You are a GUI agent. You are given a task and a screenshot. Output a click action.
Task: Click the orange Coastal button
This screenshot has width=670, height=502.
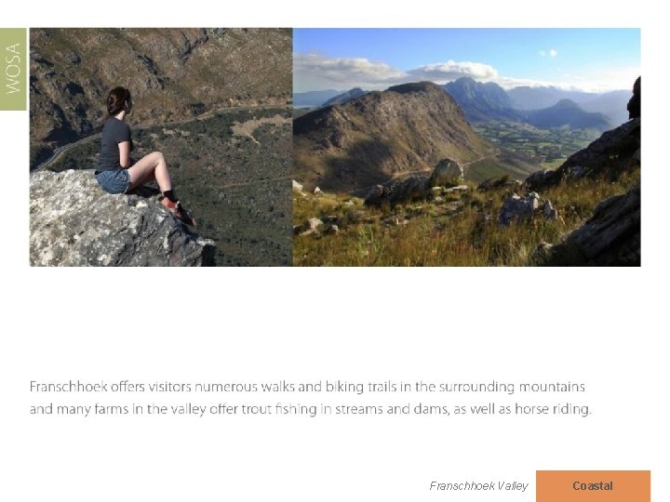(593, 486)
